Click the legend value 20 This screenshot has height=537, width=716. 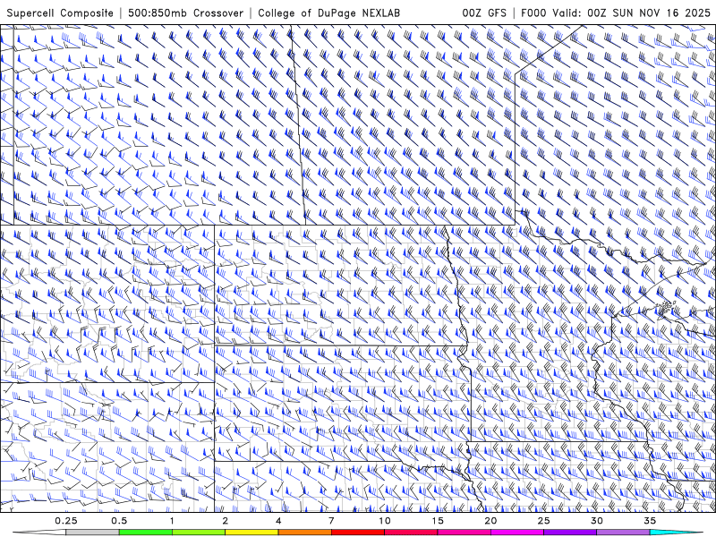tap(490, 521)
